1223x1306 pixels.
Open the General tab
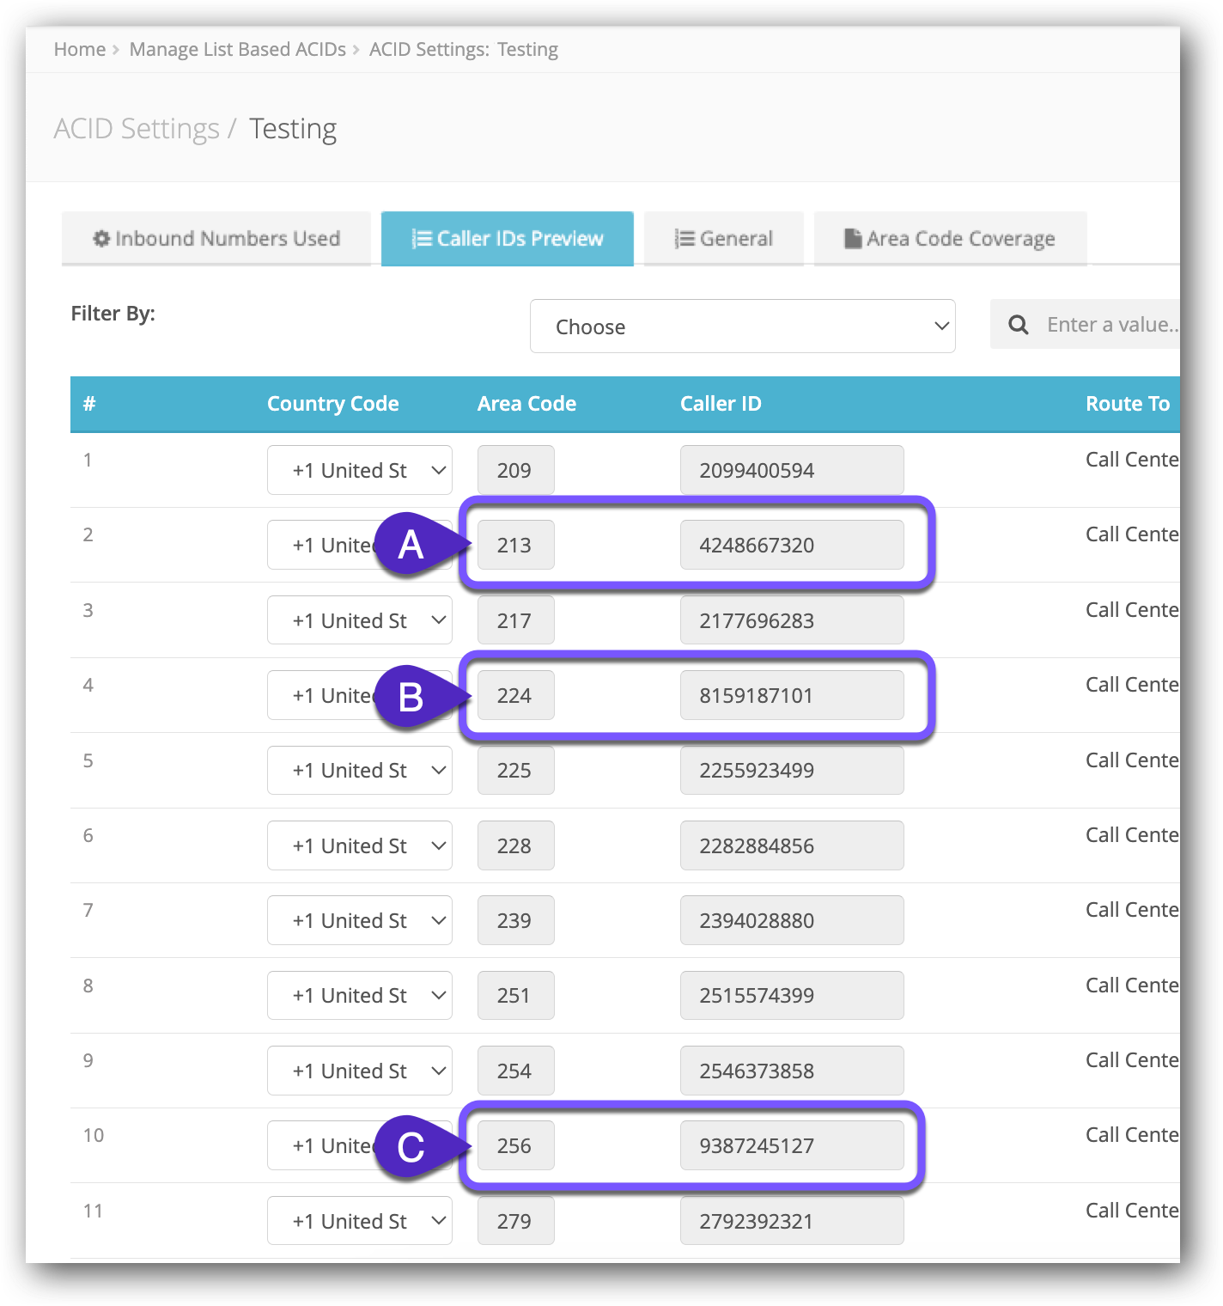(x=724, y=238)
